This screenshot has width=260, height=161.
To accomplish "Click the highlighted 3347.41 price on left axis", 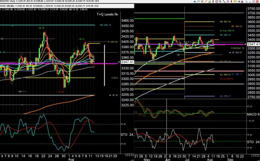I will (127, 62).
